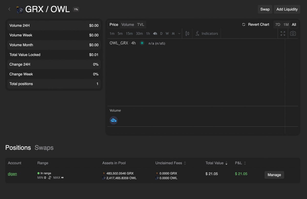The height and width of the screenshot is (199, 307).
Task: Enter fullscreen chart mode
Action: pos(283,34)
